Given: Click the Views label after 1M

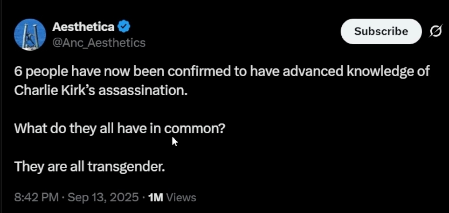Looking at the screenshot, I should click(x=181, y=198).
